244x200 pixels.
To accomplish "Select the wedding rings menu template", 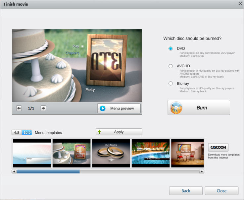I will click(111, 153).
